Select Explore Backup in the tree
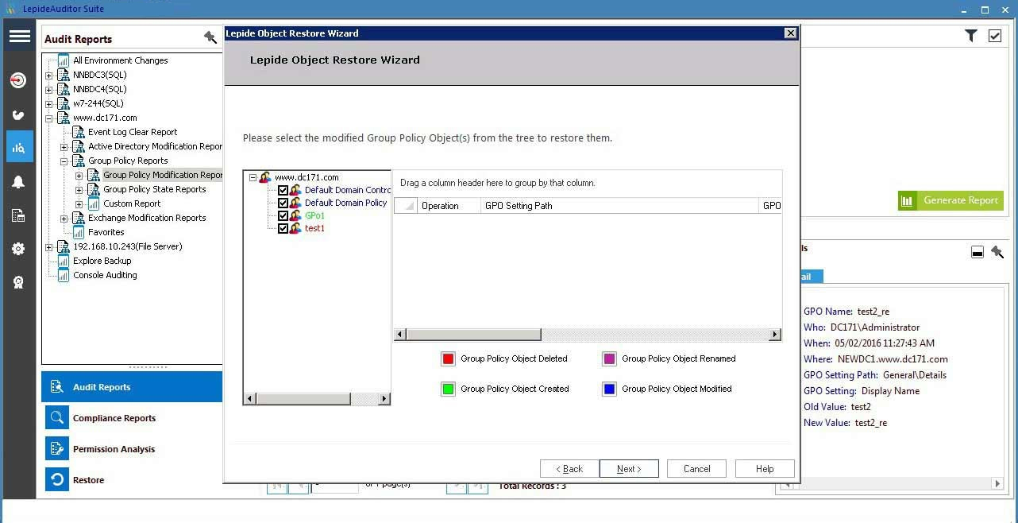 (x=102, y=261)
